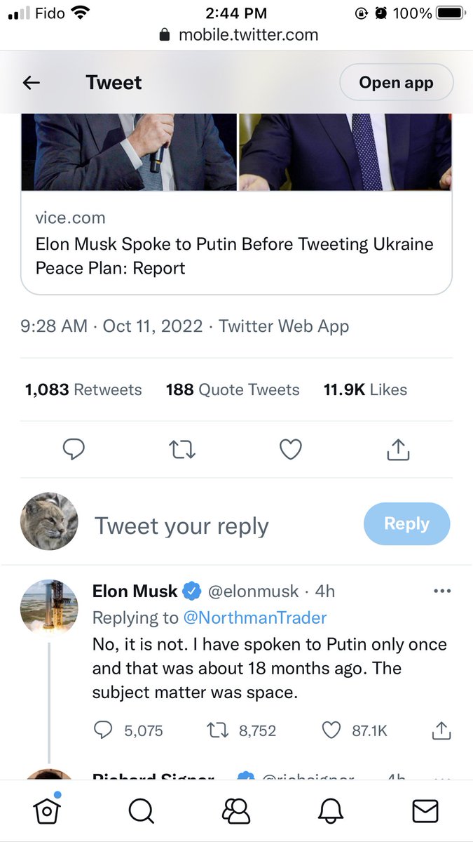
Task: Open Communities from the bottom bar
Action: pos(236,810)
